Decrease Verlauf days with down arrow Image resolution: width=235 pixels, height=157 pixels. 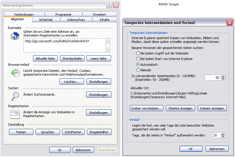[223, 137]
